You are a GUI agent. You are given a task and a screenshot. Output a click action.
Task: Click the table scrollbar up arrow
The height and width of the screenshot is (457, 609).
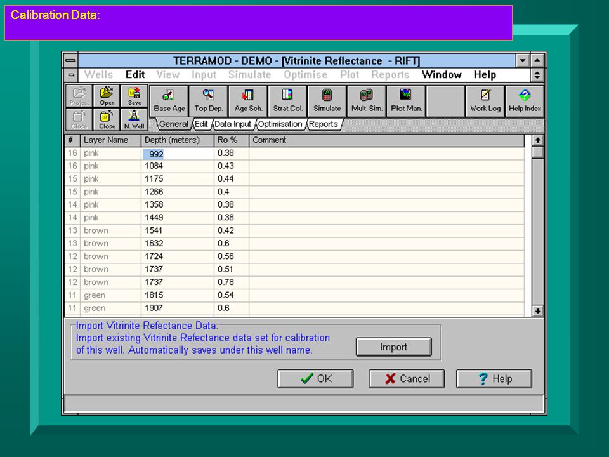point(537,140)
